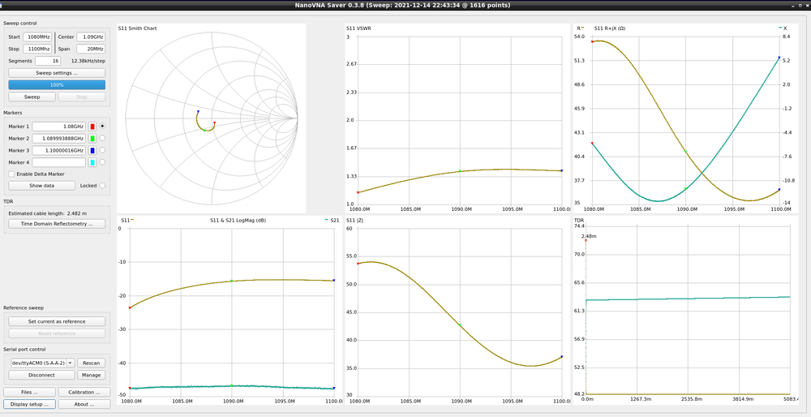Disconnect from the NanoVNA device

(41, 375)
